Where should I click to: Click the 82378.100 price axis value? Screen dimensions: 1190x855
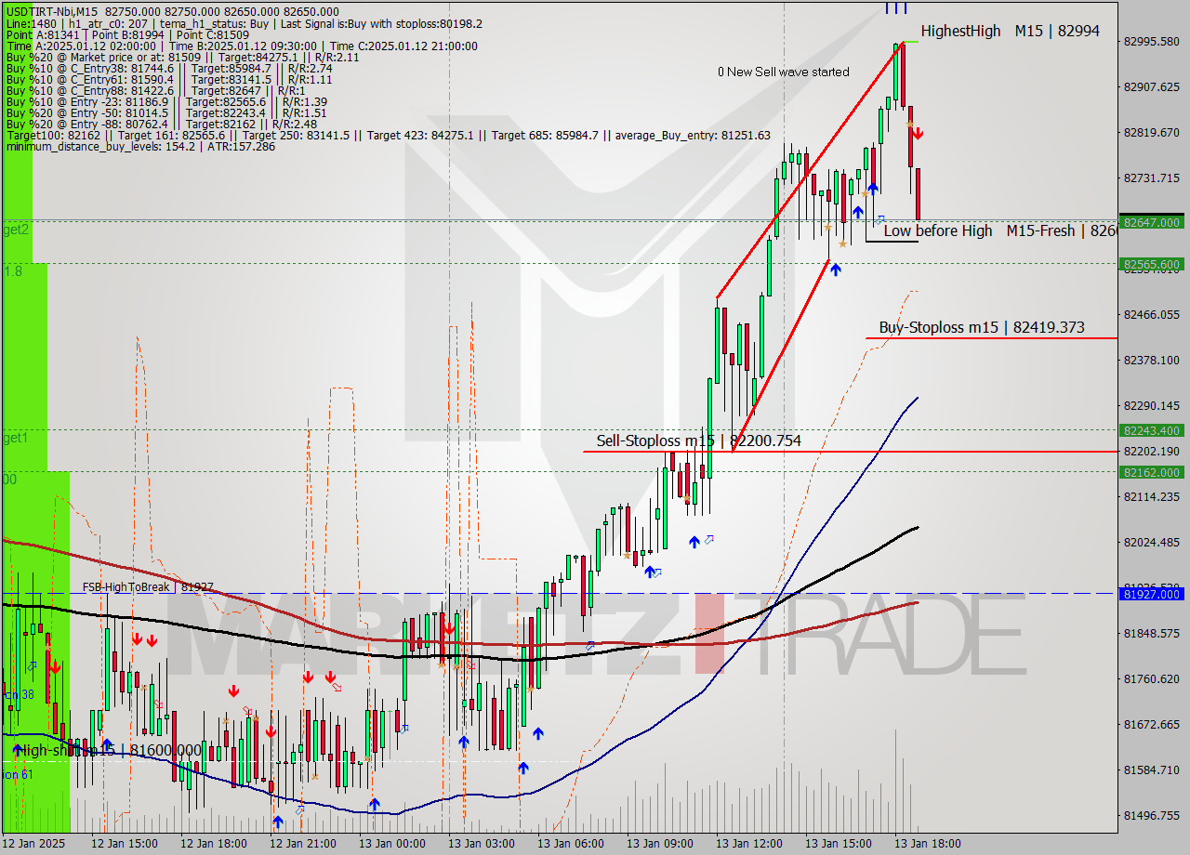tap(1152, 360)
